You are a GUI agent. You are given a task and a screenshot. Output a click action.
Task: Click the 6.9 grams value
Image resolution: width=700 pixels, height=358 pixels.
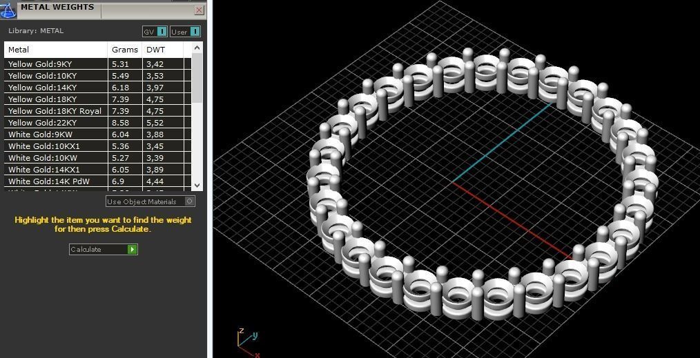click(118, 181)
